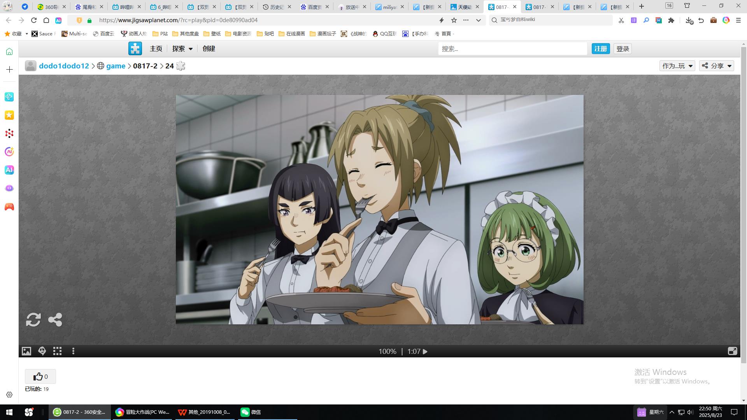The width and height of the screenshot is (747, 420).
Task: Open the browser hamburger main menu
Action: click(738, 20)
